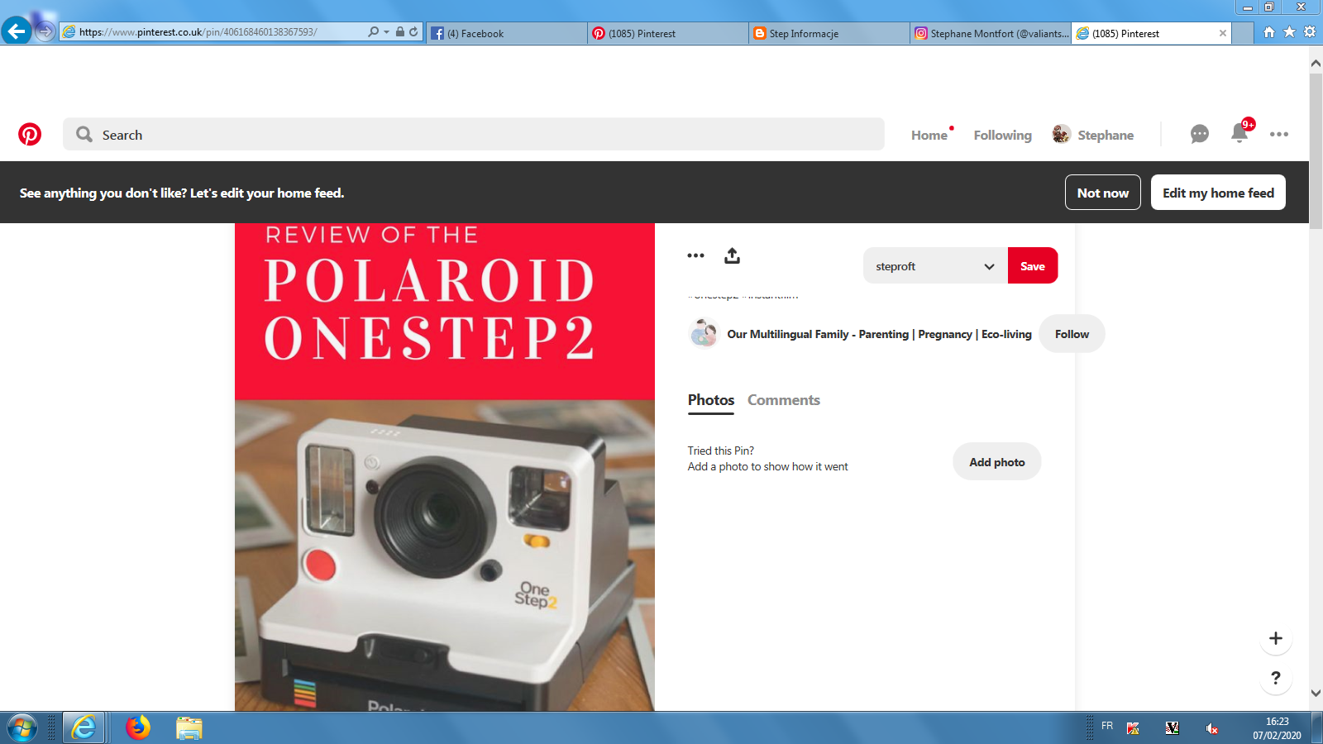Click the search magnifier icon
Viewport: 1323px width, 744px height.
click(84, 134)
